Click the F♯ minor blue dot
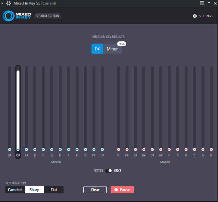 pyautogui.click(x=94, y=150)
